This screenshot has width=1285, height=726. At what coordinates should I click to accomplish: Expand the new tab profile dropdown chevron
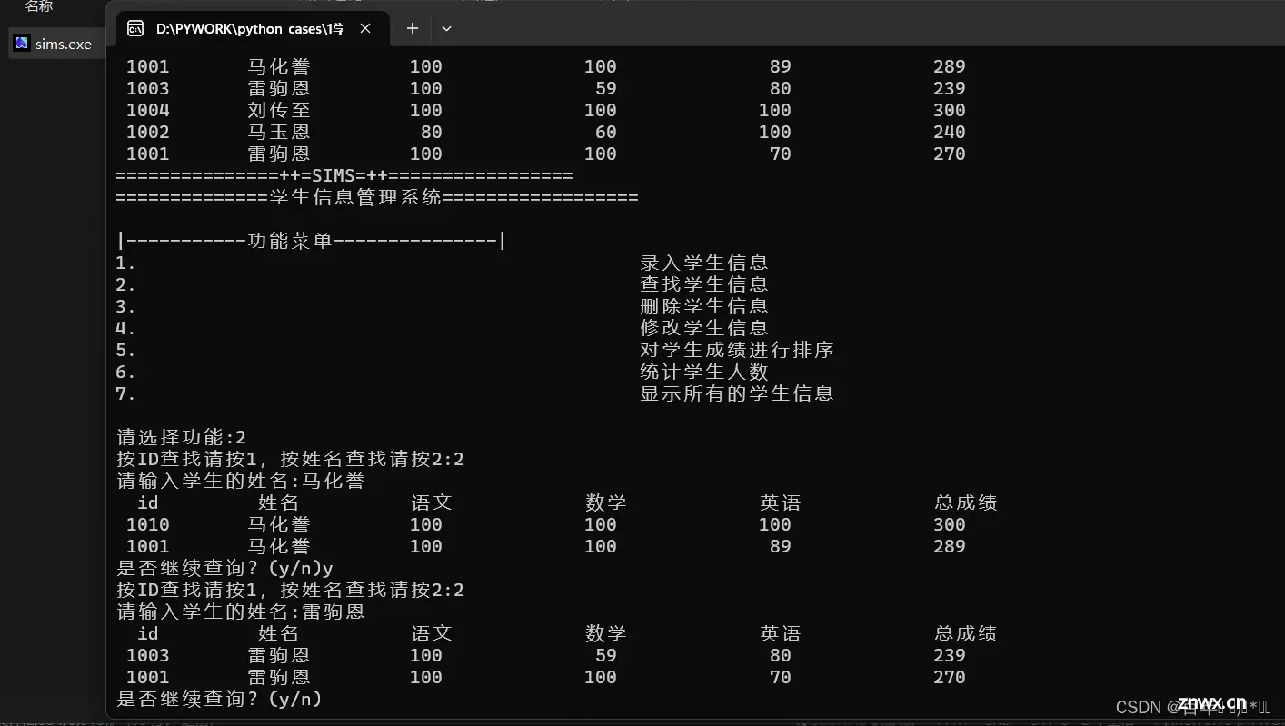point(446,29)
